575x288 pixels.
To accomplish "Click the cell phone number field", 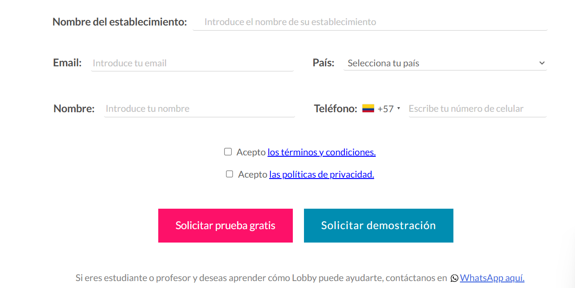I will pyautogui.click(x=477, y=109).
